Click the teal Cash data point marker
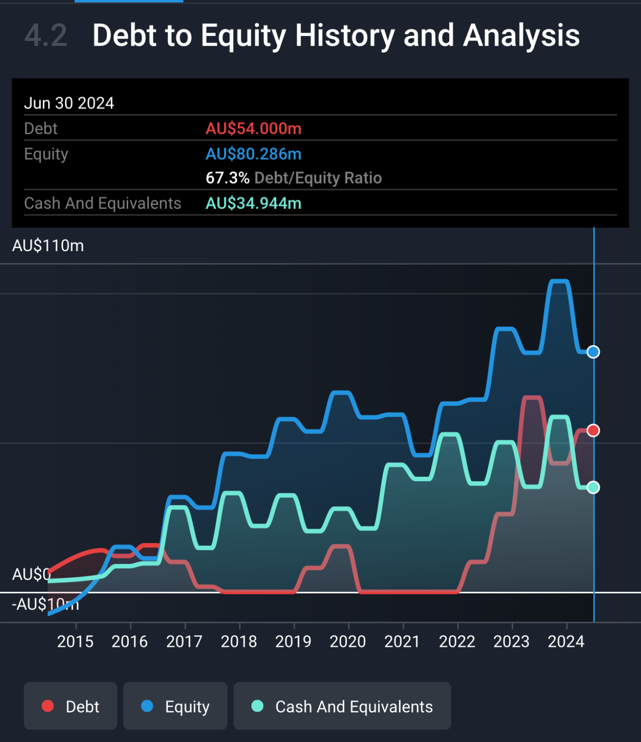This screenshot has width=641, height=742. click(593, 487)
